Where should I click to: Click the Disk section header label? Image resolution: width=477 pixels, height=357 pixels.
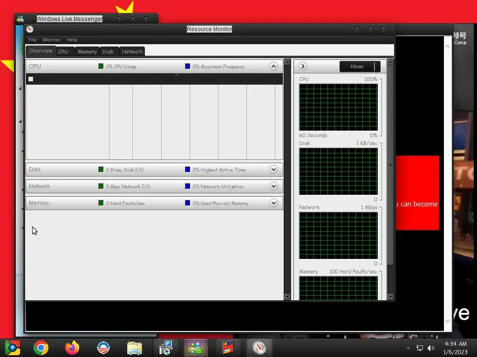coord(34,169)
